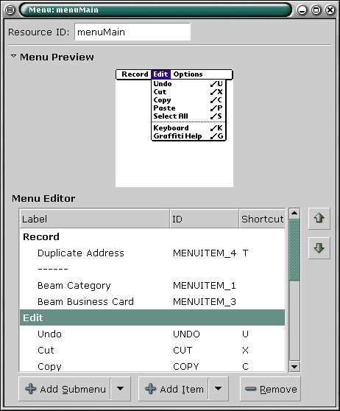Viewport: 340px width, 411px height.
Task: Open Options menu in the preview
Action: 188,74
